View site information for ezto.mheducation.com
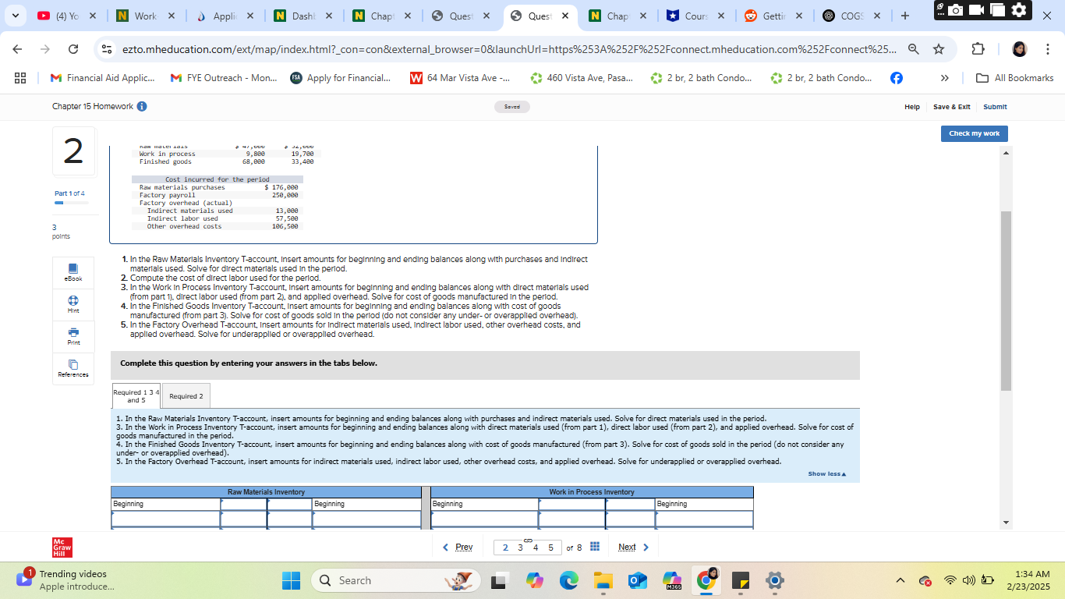The height and width of the screenshot is (599, 1065). [x=108, y=49]
